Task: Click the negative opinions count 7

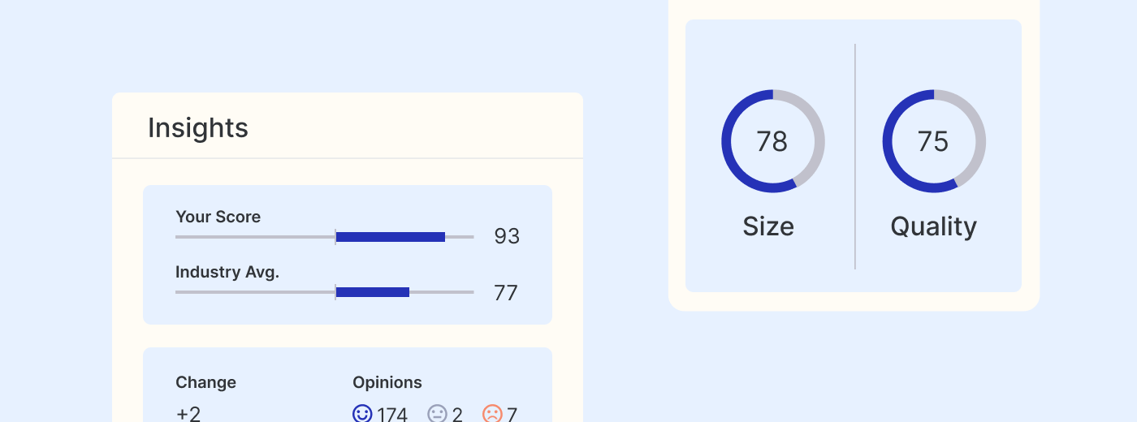Action: pyautogui.click(x=512, y=415)
